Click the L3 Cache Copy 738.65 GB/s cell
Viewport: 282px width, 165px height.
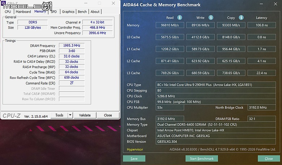point(231,73)
